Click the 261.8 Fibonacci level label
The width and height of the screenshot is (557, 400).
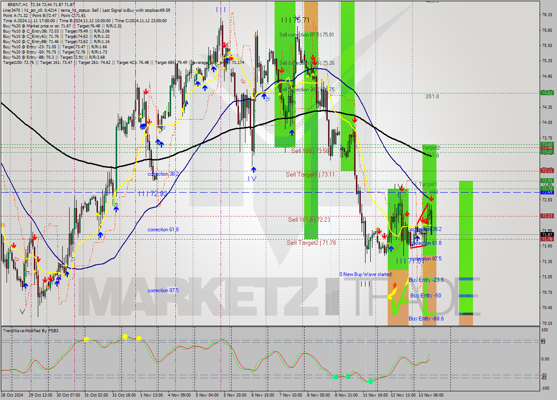click(x=432, y=97)
